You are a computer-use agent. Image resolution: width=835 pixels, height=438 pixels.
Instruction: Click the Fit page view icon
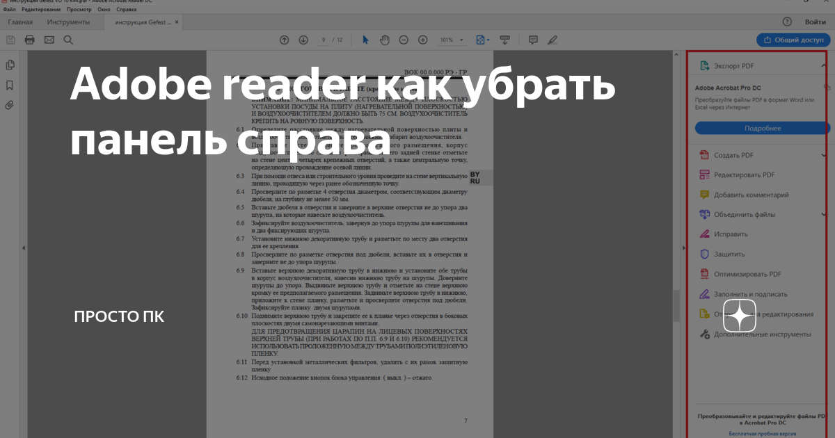click(480, 40)
